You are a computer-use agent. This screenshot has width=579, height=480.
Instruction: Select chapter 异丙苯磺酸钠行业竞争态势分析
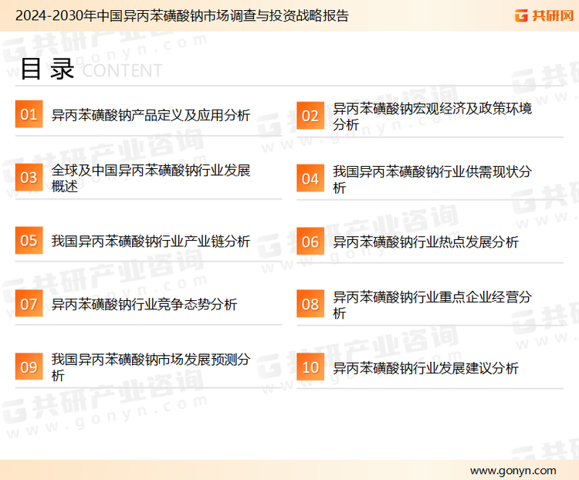point(144,304)
